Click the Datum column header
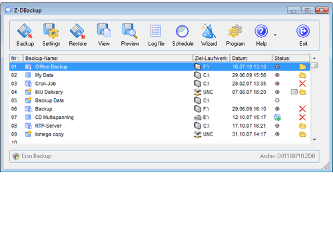Viewport: 333px width, 246px height. (x=251, y=58)
